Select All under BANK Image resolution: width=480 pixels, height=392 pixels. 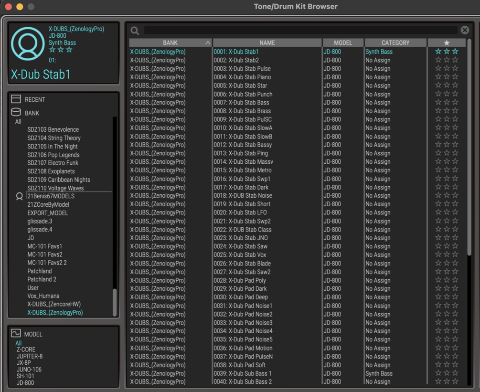pos(18,121)
